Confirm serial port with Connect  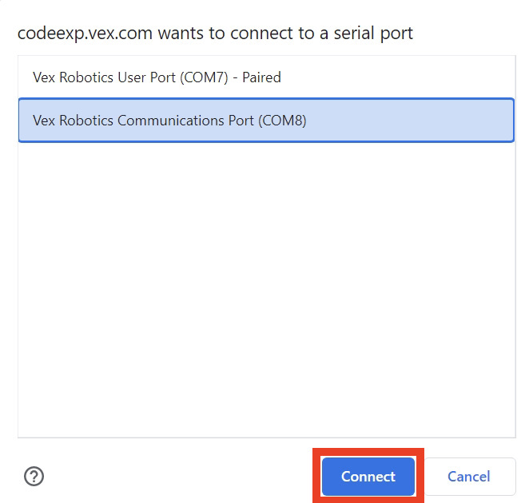tap(368, 477)
